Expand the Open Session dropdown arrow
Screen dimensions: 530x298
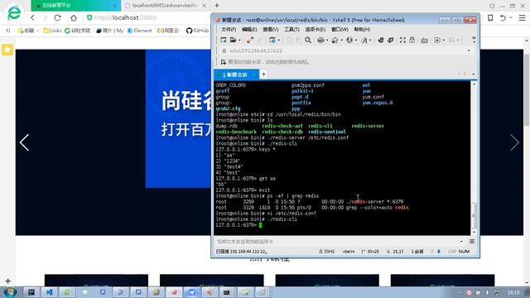[x=239, y=41]
